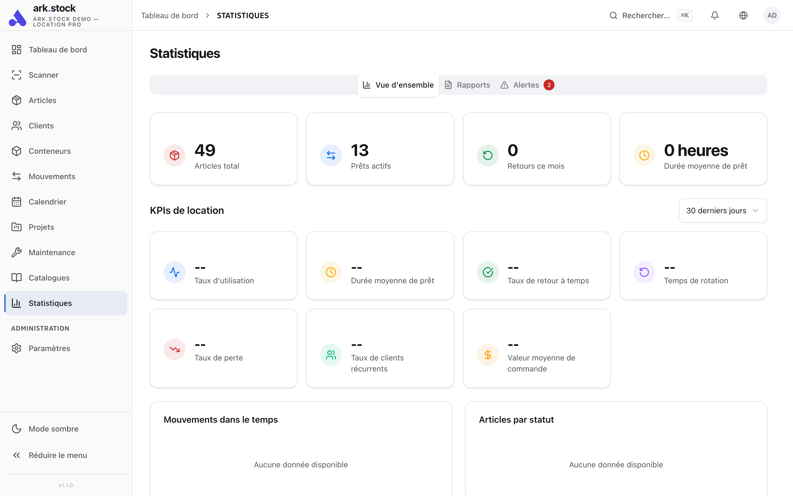793x496 pixels.
Task: Click the Mouvements sidebar icon
Action: 17,176
